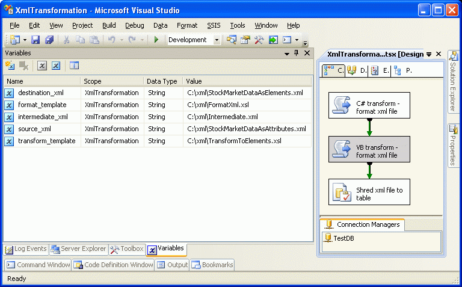Screen dimensions: 462x287
Task: Close the XmlTransforma...tsx designer document
Action: point(439,54)
